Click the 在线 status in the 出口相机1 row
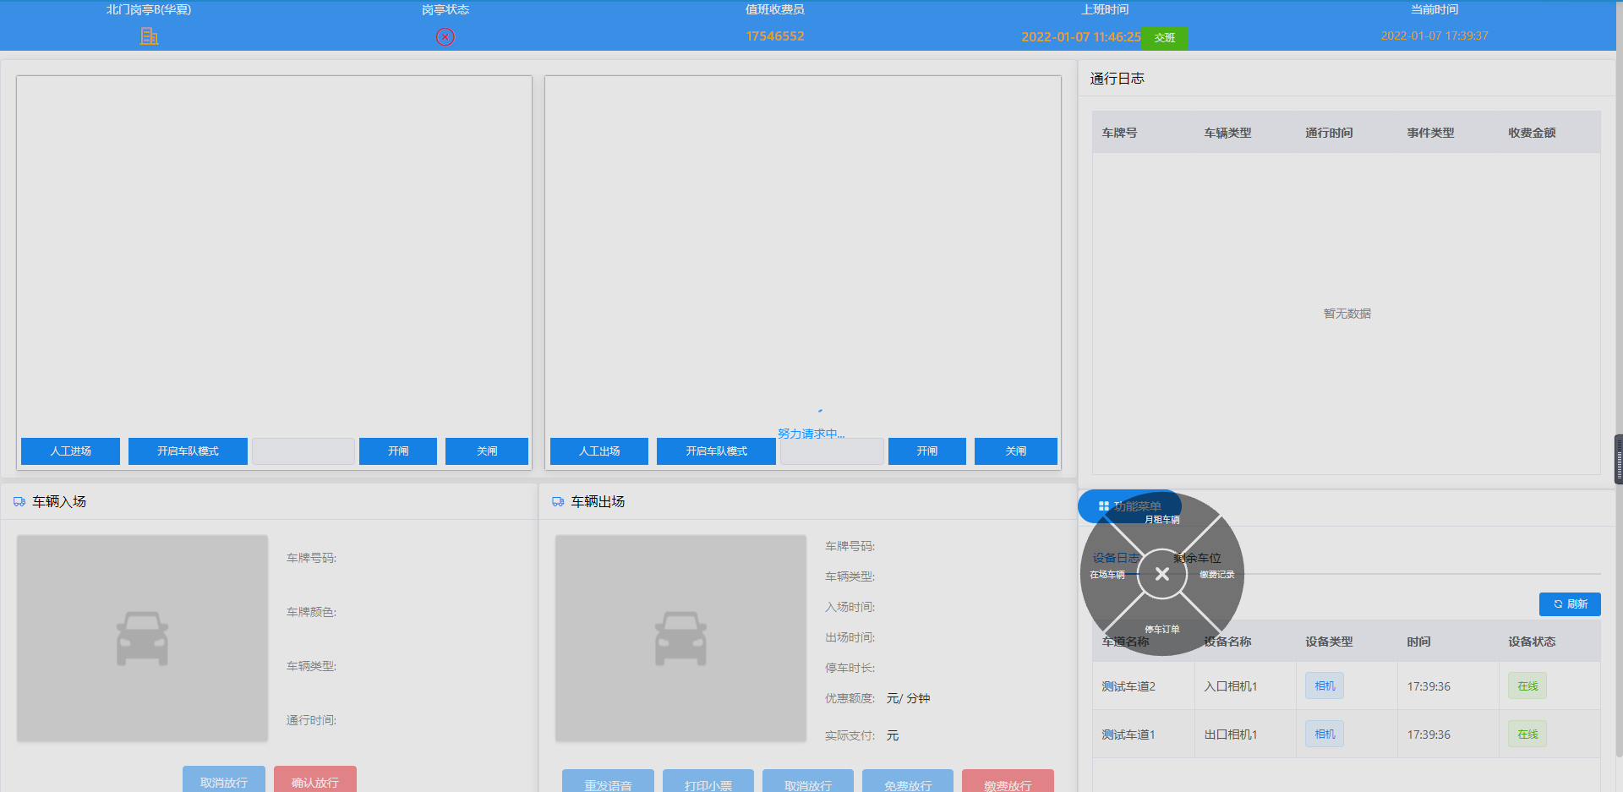This screenshot has height=792, width=1623. coord(1527,734)
